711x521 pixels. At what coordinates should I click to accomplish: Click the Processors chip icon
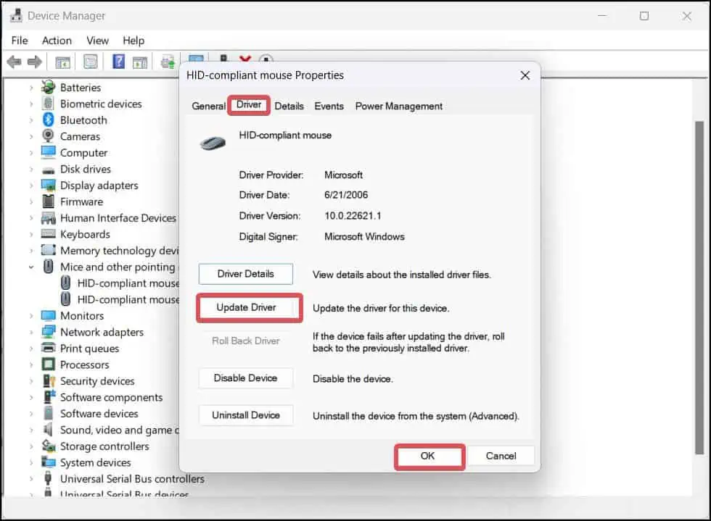point(48,364)
